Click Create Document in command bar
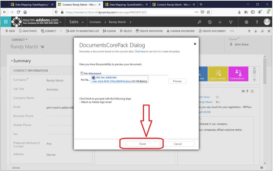This screenshot has height=171, width=273. pos(212,31)
